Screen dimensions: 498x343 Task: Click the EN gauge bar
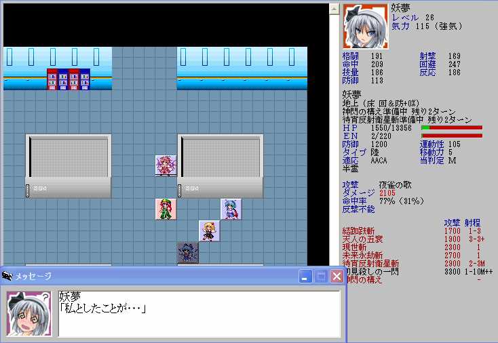coord(452,136)
